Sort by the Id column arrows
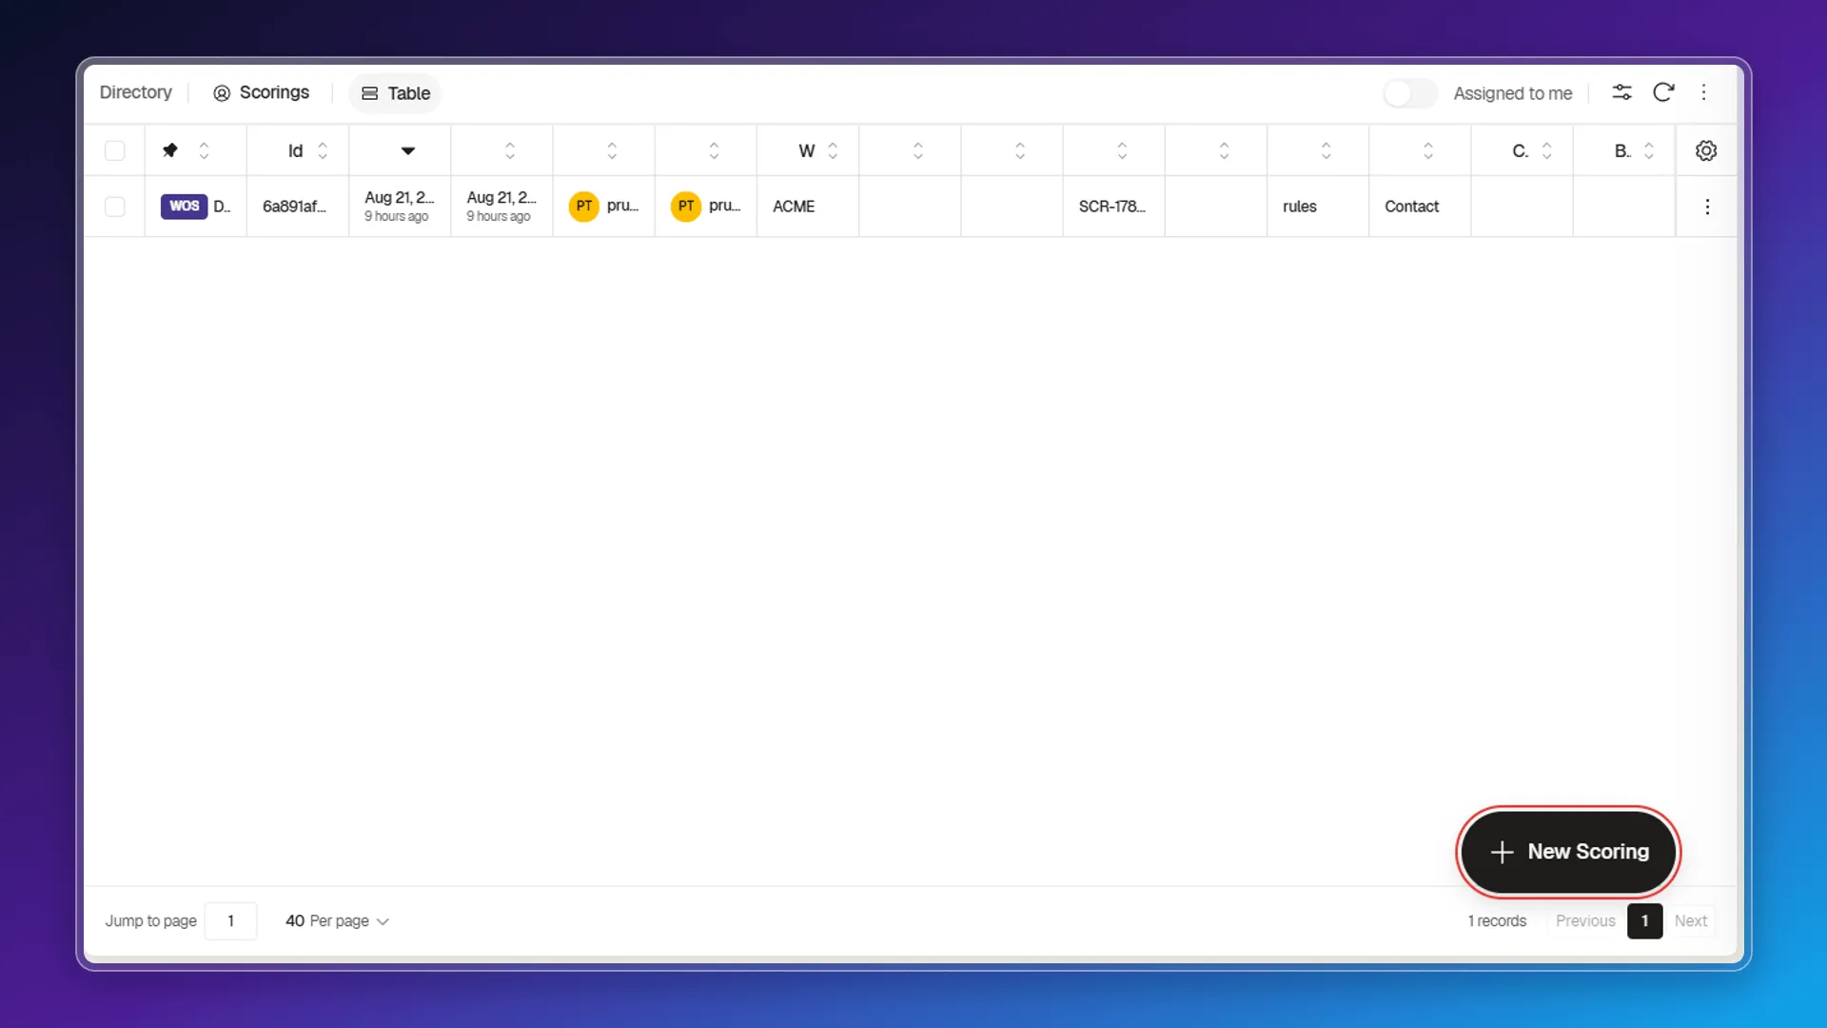The width and height of the screenshot is (1827, 1028). pos(323,150)
